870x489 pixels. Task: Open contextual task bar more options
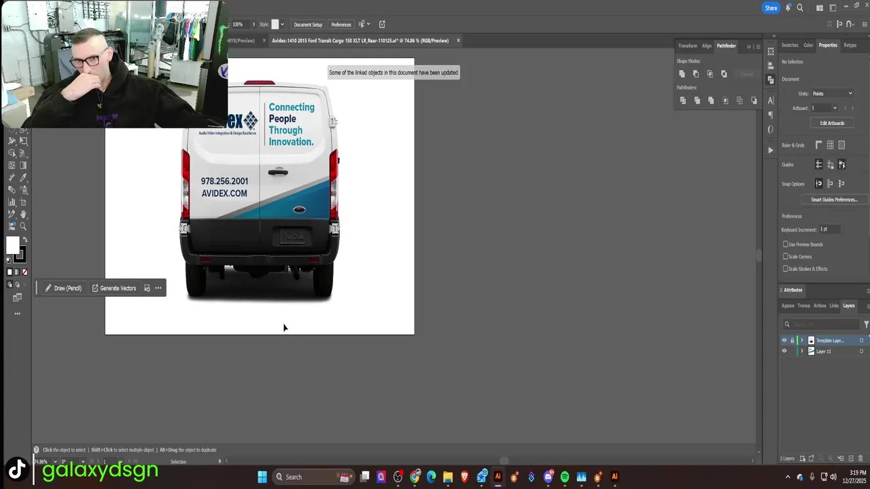click(158, 288)
